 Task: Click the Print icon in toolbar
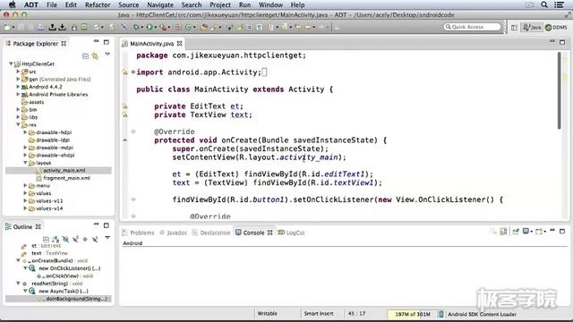point(40,27)
